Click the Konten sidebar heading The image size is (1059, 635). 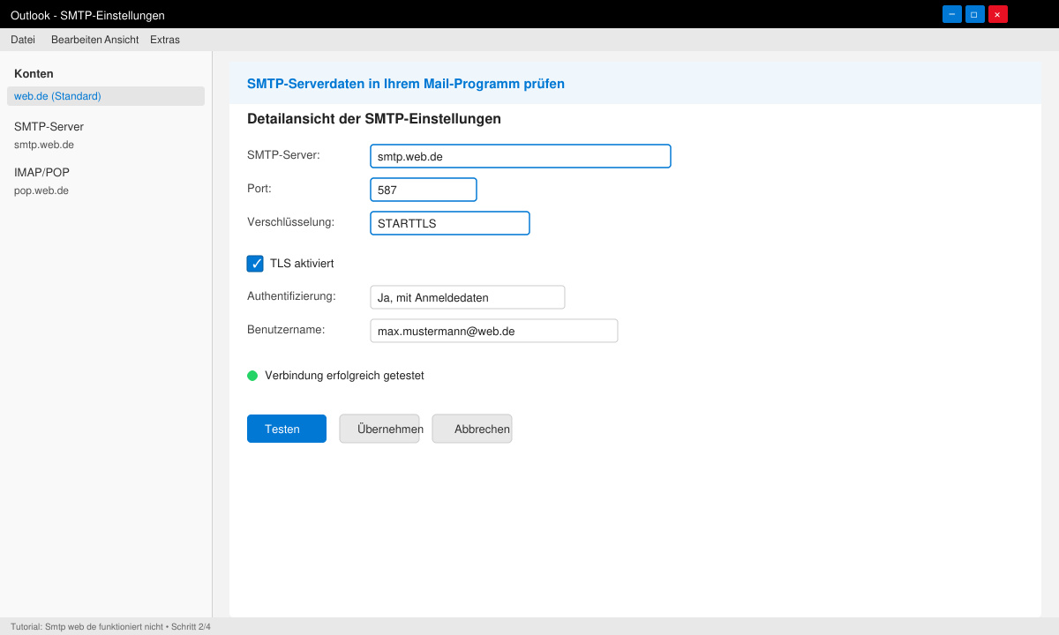(x=34, y=74)
